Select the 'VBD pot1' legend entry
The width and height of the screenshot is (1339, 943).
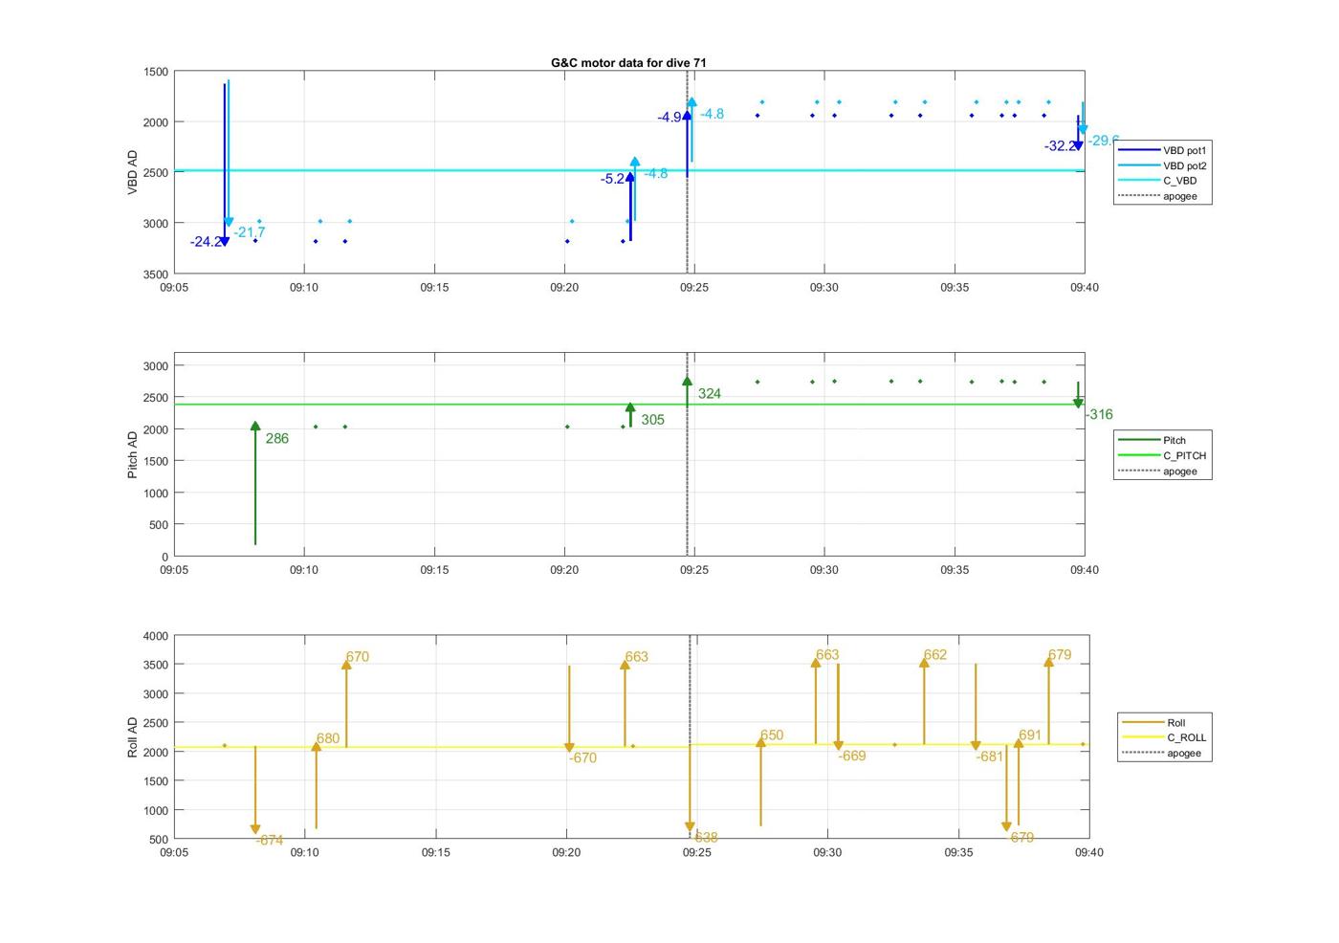tap(1163, 150)
